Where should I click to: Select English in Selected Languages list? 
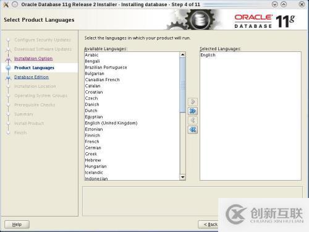pyautogui.click(x=250, y=55)
